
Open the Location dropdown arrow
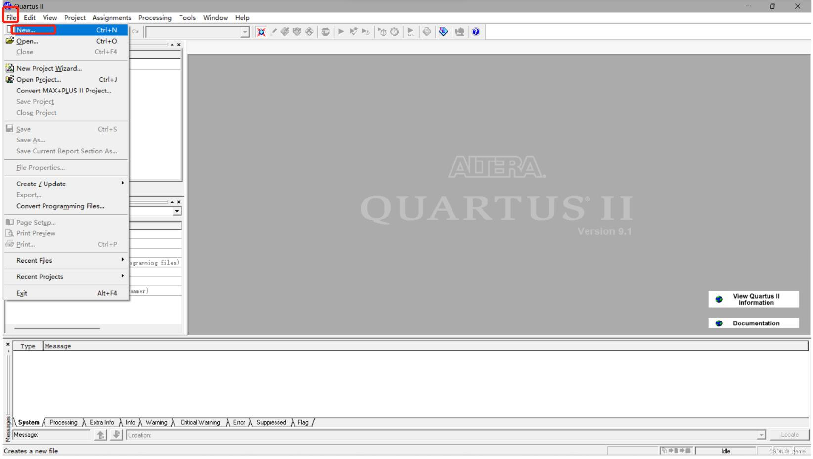click(762, 435)
